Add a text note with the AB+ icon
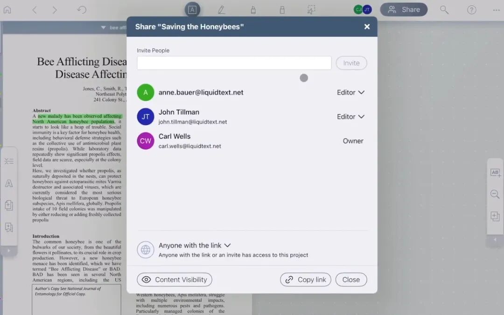Screen dimensions: 504x315 495,173
